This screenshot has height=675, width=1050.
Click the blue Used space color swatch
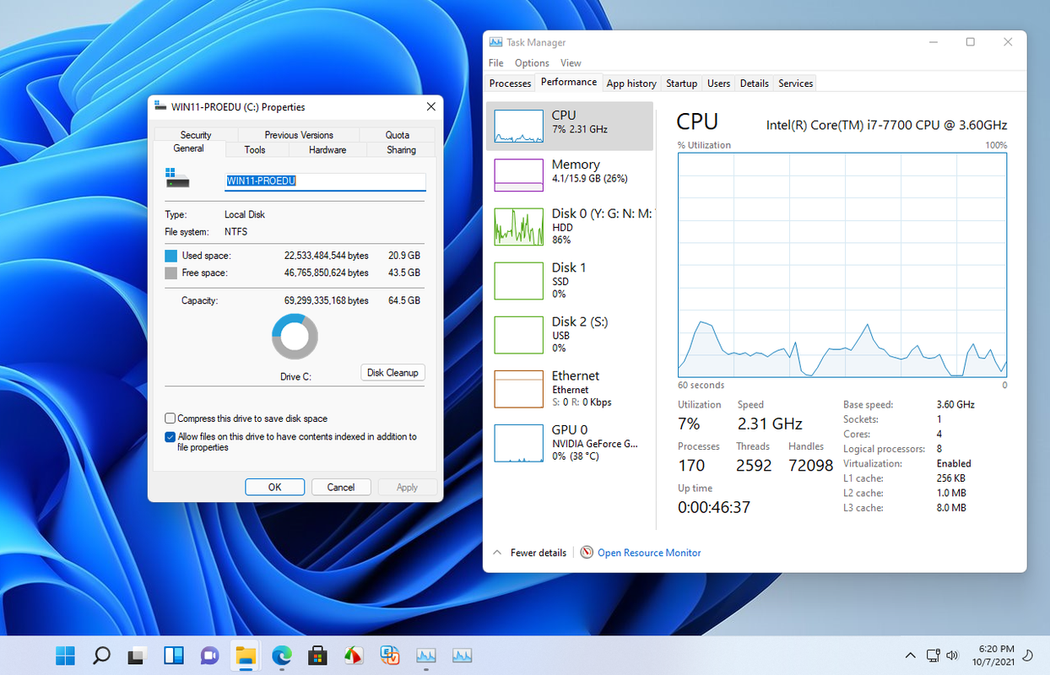tap(171, 256)
